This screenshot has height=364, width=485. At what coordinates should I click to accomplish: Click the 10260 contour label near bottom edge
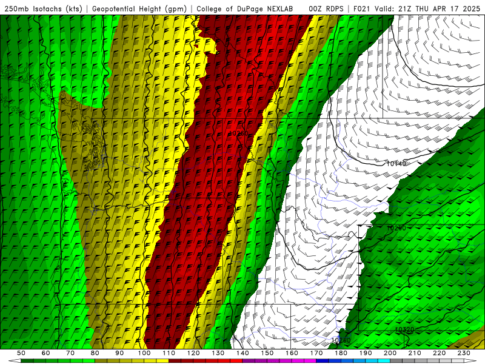341,340
